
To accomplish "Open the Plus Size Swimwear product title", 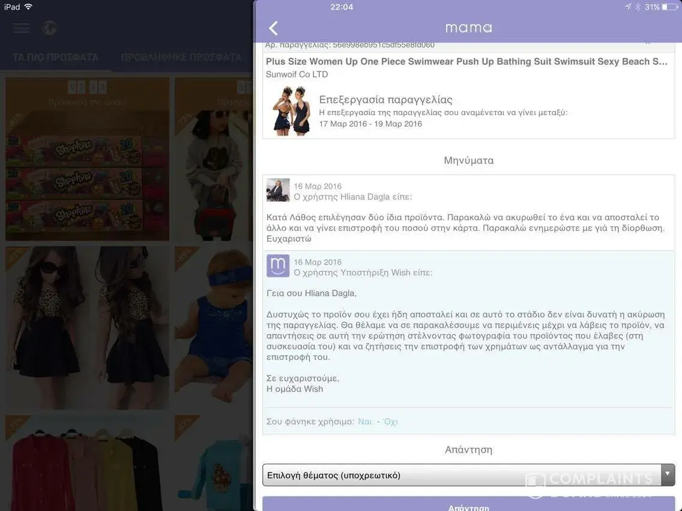I will coord(466,62).
